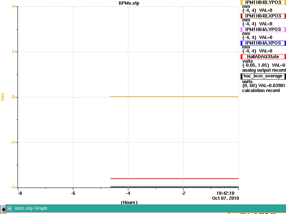Select the IPM1H04B.YPOS legend entry

click(263, 2)
